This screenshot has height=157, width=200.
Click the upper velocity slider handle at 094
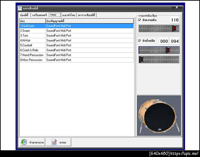point(168,50)
